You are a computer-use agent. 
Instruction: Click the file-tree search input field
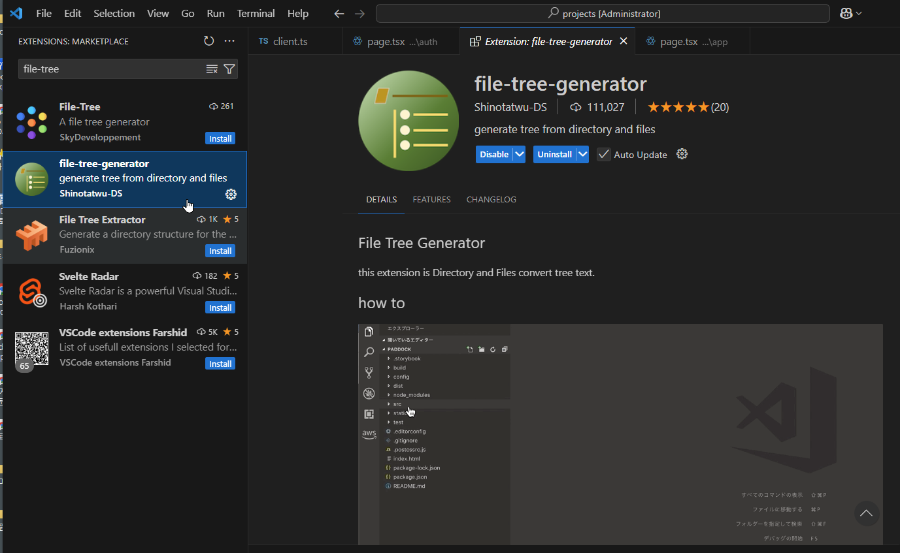tap(111, 69)
